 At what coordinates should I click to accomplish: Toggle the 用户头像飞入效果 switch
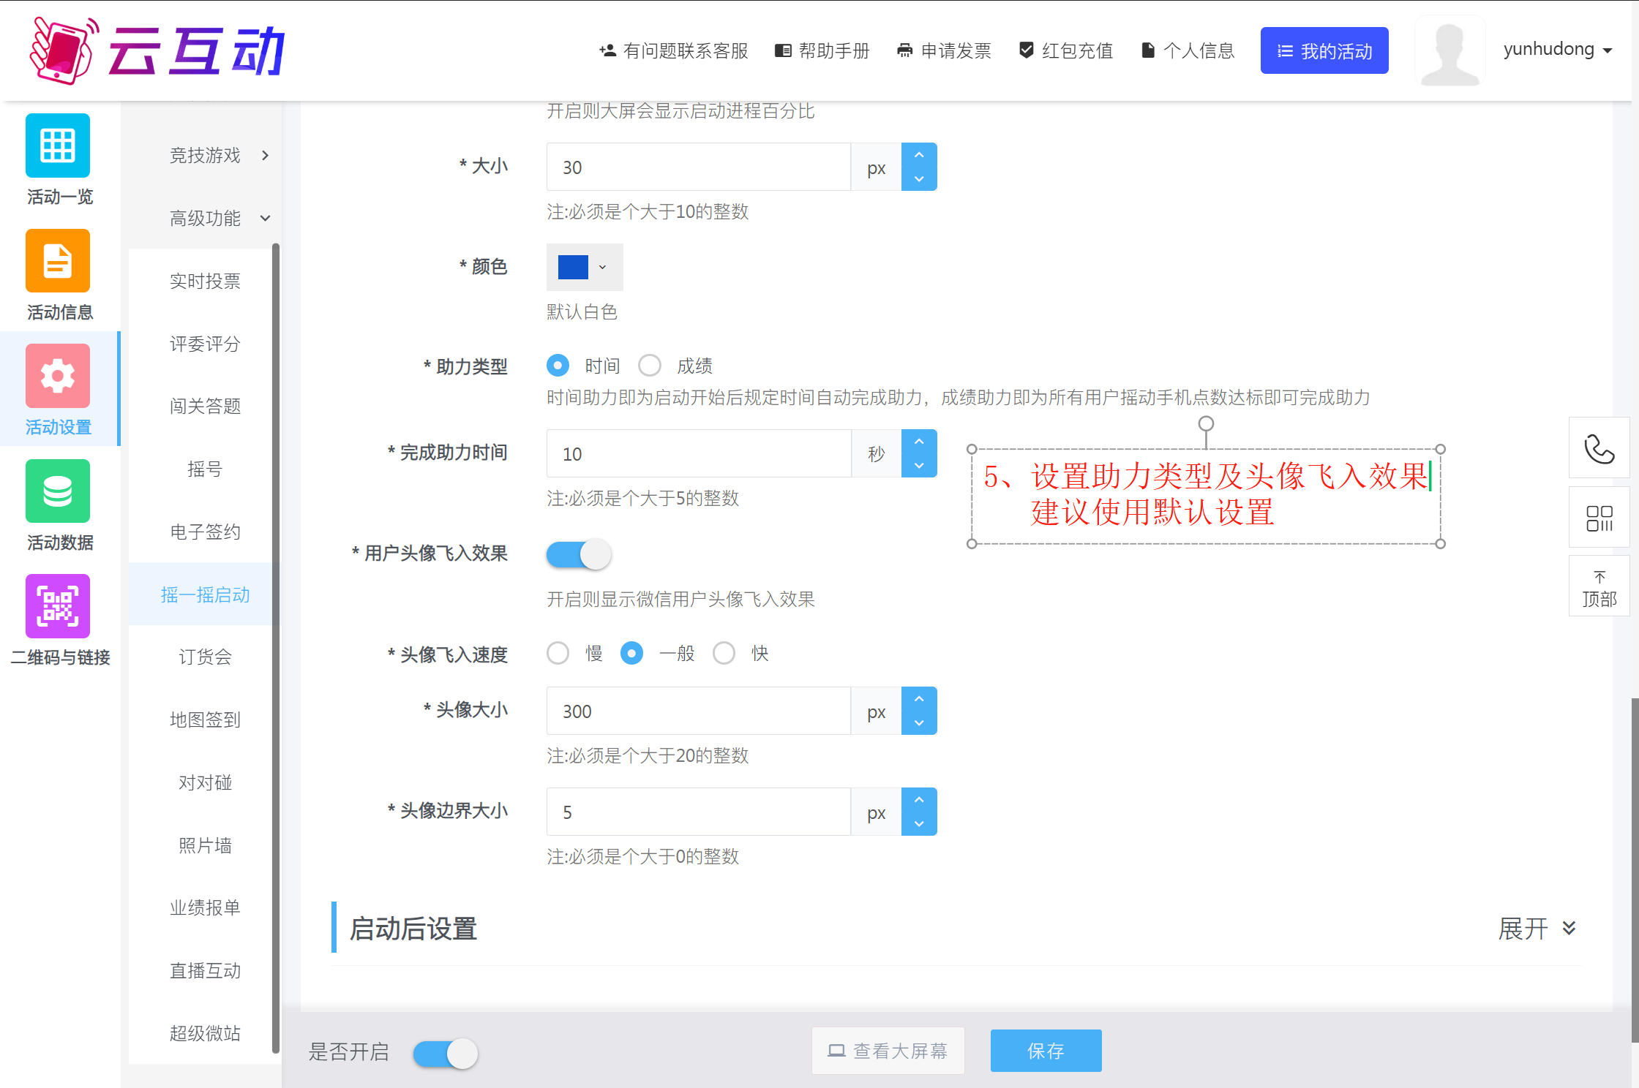click(x=579, y=554)
